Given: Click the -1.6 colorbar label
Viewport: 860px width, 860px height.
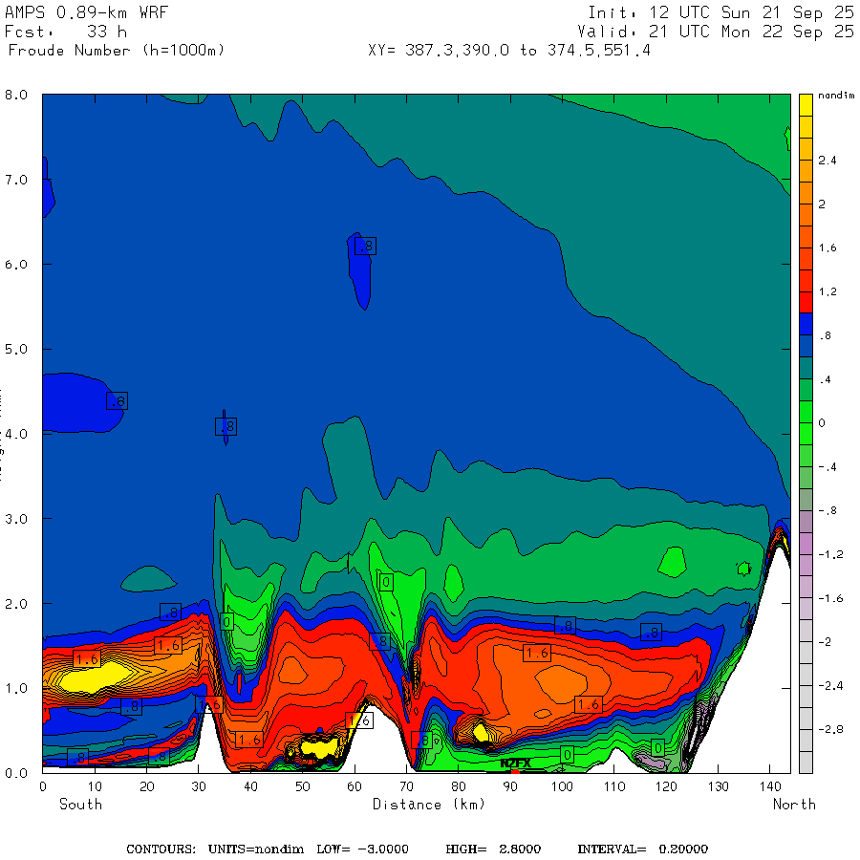Looking at the screenshot, I should coord(830,598).
